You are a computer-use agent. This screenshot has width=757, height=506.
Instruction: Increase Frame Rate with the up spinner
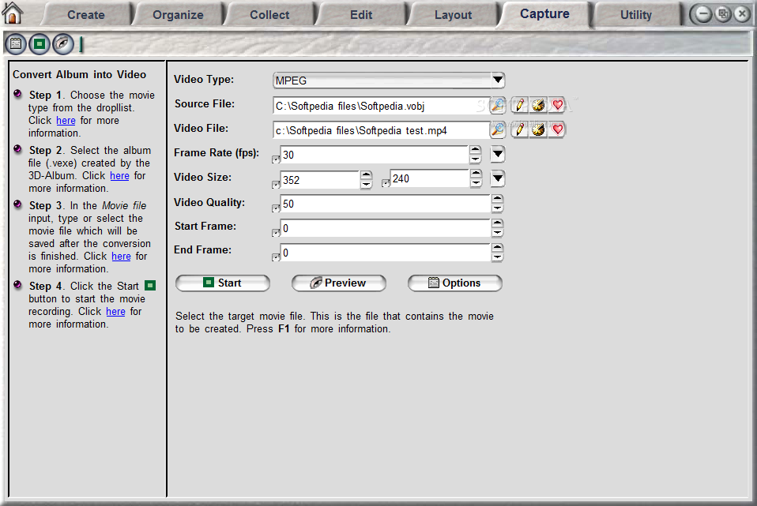pyautogui.click(x=476, y=150)
